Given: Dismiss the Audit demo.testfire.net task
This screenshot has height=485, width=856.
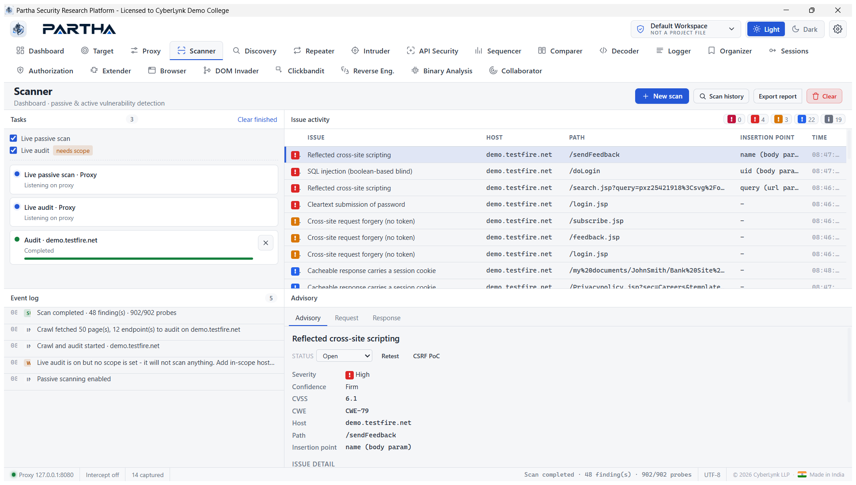Looking at the screenshot, I should (265, 243).
